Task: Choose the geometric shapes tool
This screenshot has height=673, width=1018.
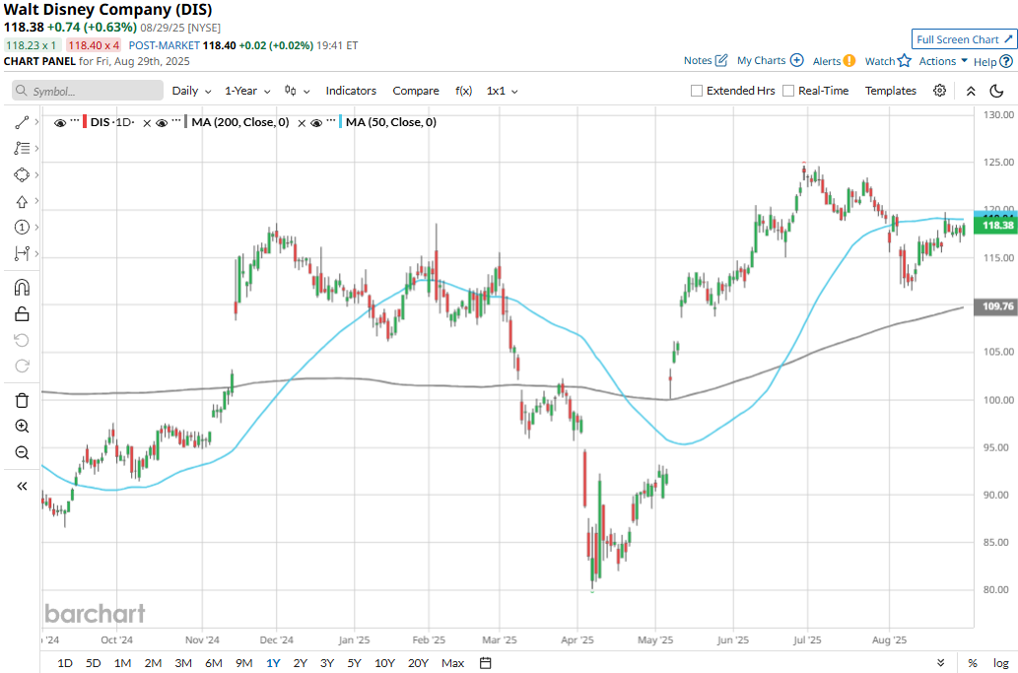Action: click(x=22, y=174)
